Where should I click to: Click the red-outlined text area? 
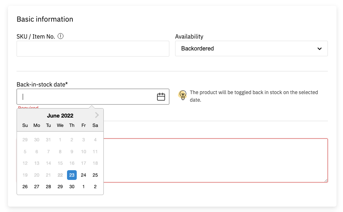coord(216,160)
